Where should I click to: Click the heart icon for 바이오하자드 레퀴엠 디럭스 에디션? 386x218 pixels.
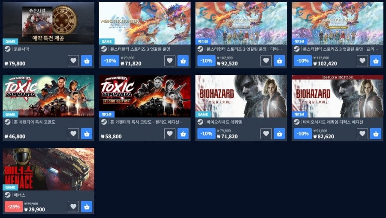[362, 134]
